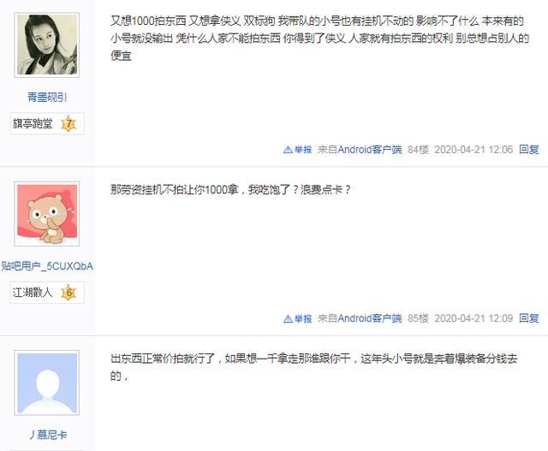Click the 江湖散人 rank badge

pyautogui.click(x=47, y=293)
